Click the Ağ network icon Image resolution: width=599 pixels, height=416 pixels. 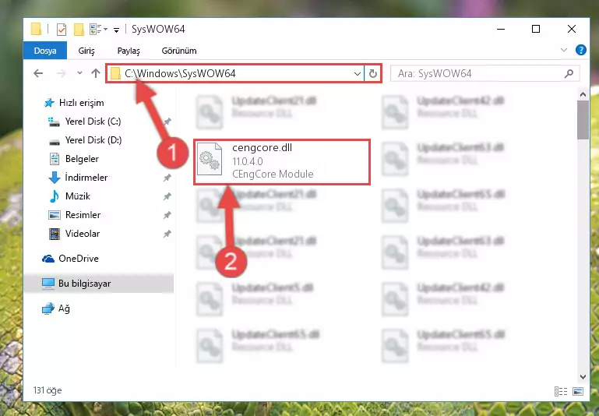point(48,308)
